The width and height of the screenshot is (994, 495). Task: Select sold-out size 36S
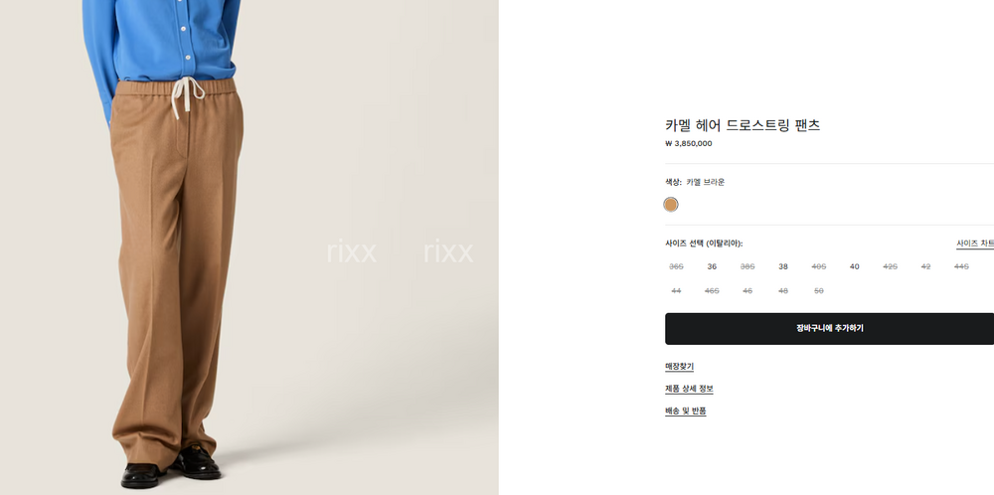[676, 266]
